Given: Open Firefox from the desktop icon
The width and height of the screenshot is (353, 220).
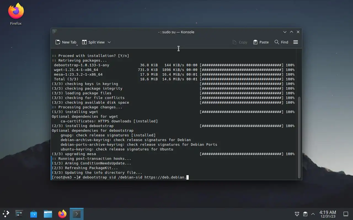Looking at the screenshot, I should point(16,14).
